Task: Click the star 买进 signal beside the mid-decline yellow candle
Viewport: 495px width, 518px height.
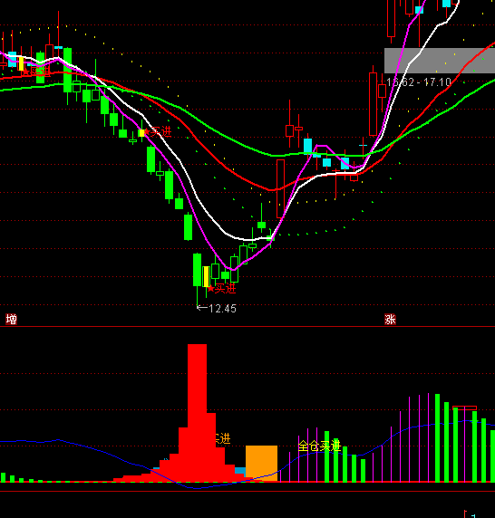Action: coord(158,132)
